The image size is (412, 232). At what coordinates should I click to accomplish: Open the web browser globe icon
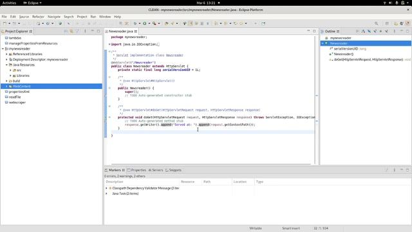(60, 23)
